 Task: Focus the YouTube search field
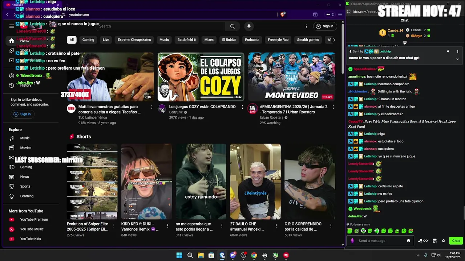click(x=160, y=26)
